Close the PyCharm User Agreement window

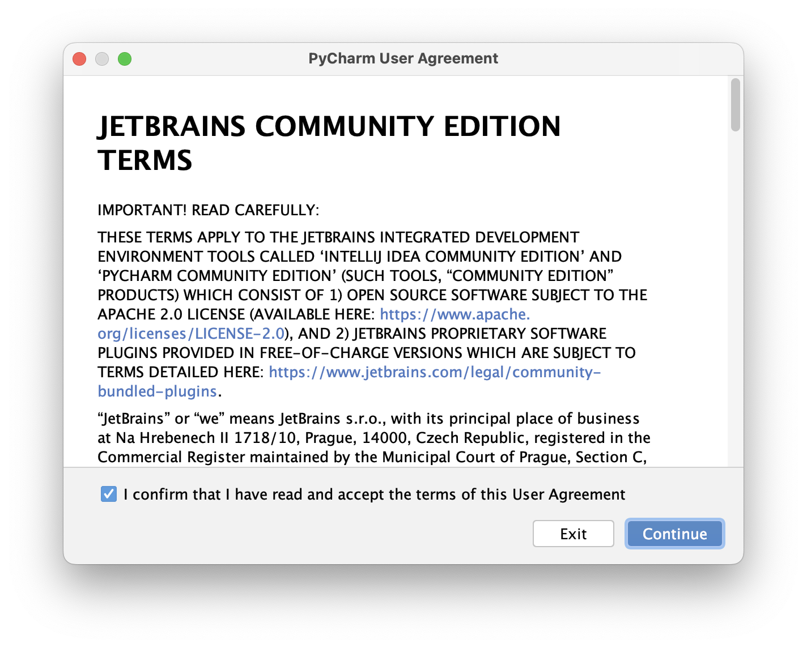point(79,59)
